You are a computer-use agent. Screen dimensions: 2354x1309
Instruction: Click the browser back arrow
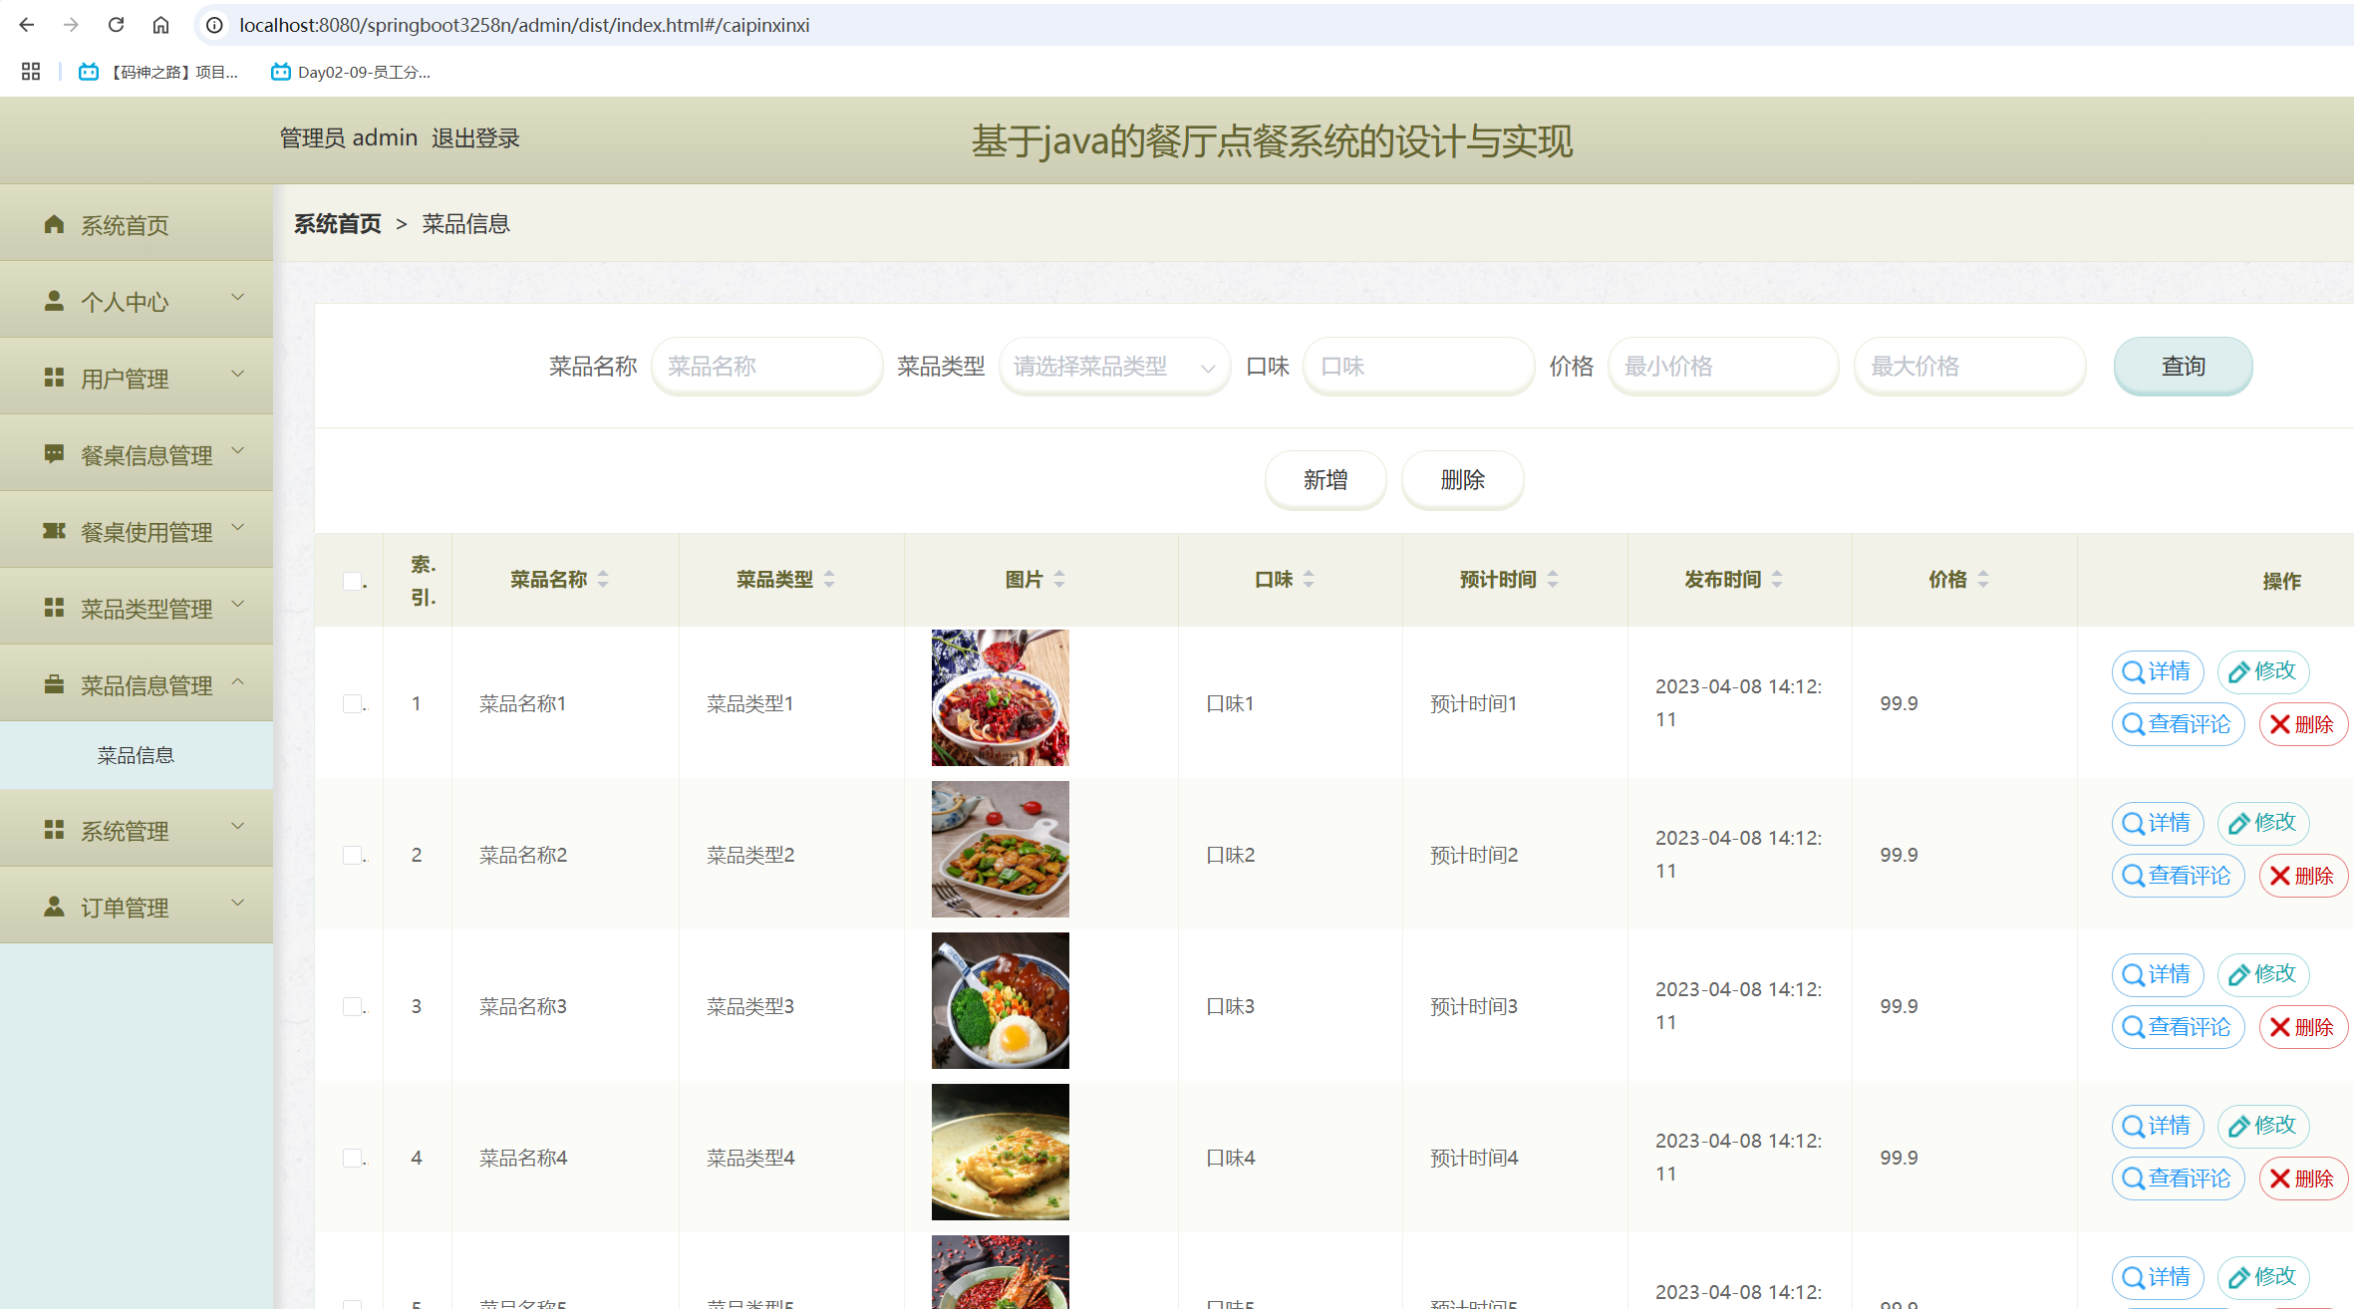pyautogui.click(x=27, y=25)
